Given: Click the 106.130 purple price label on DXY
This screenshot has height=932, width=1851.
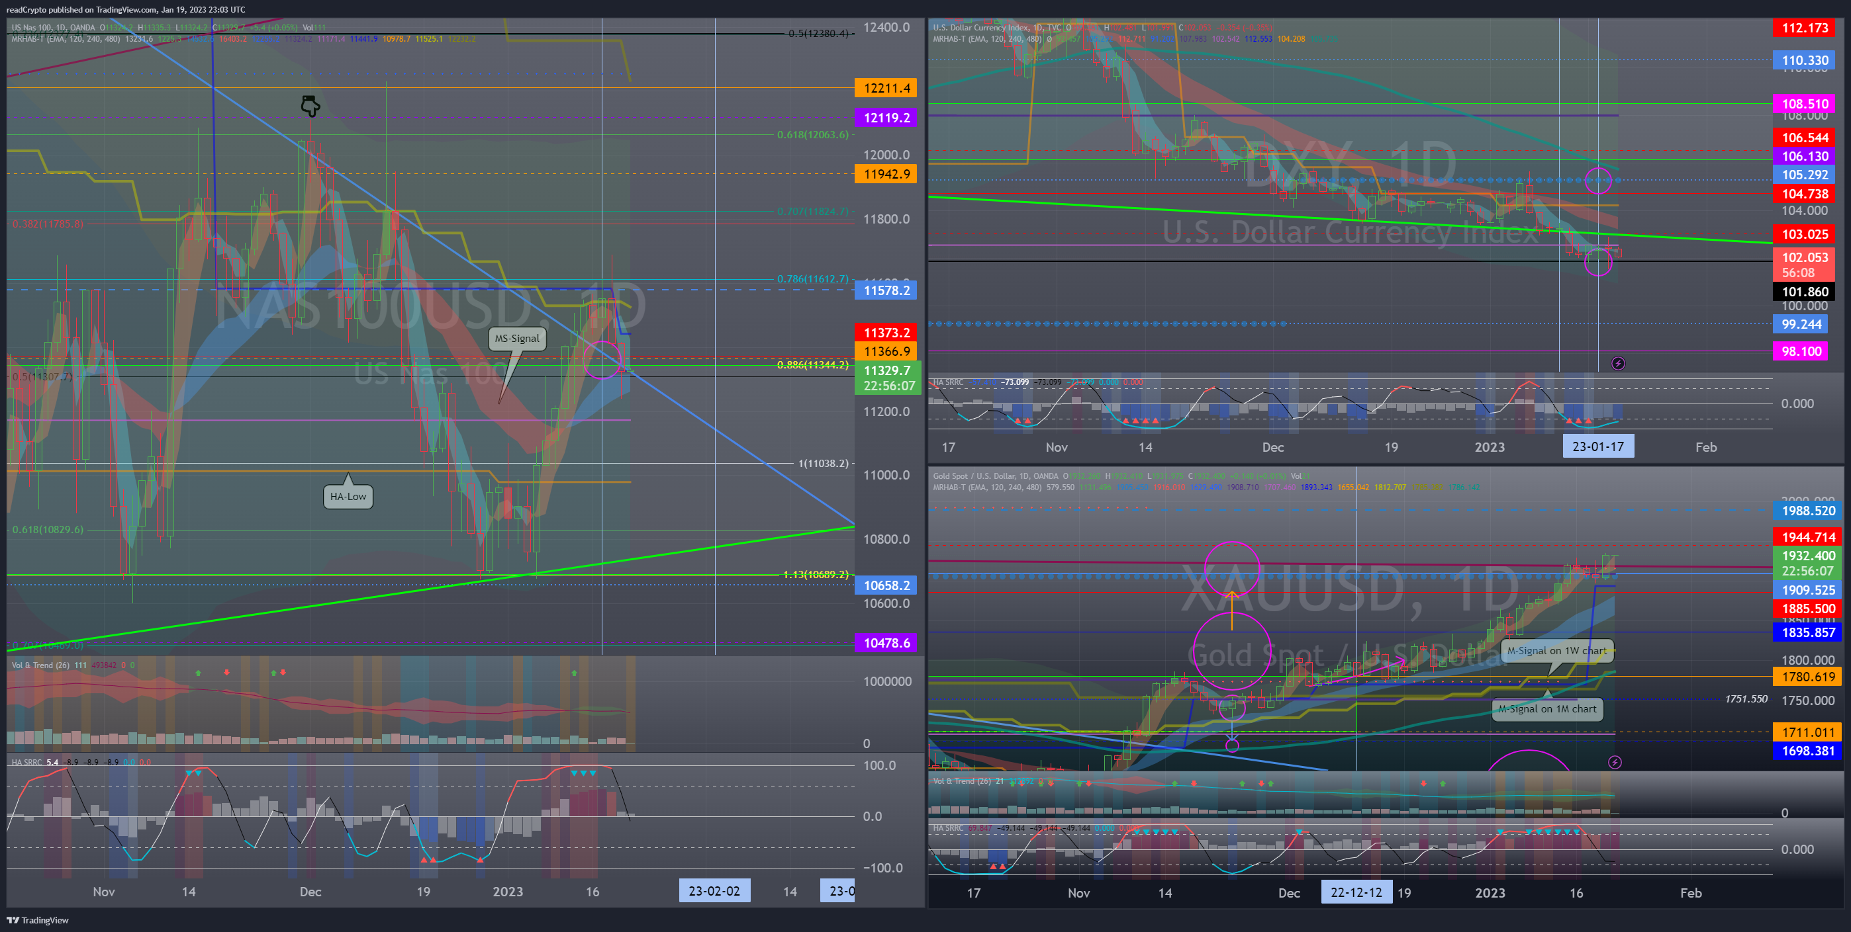Looking at the screenshot, I should [x=1804, y=156].
